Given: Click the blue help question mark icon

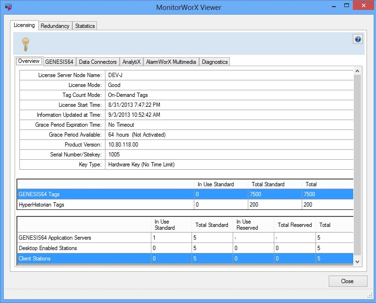Looking at the screenshot, I should click(358, 40).
